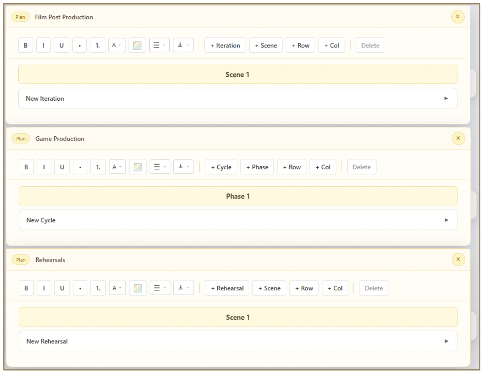Open horizontal alignment dropdown in Film Post Production

click(x=159, y=45)
